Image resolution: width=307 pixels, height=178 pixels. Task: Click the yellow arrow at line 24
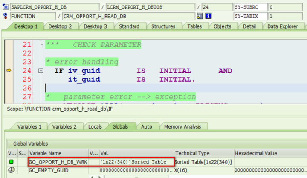[x=9, y=70]
